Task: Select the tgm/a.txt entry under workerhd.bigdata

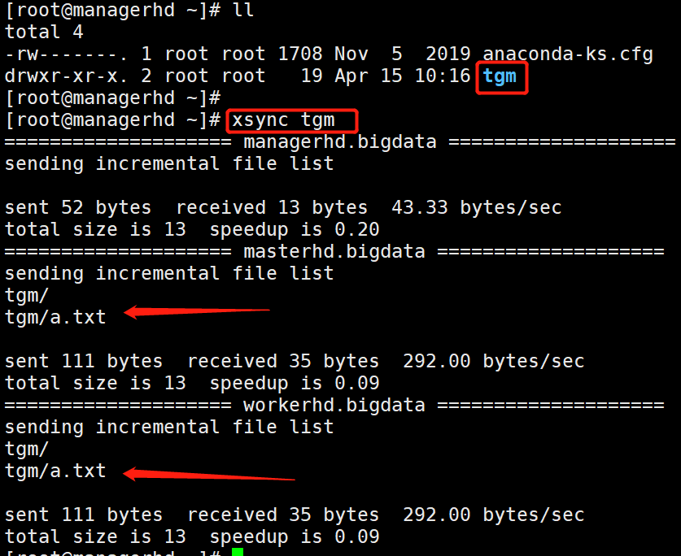Action: coord(55,471)
